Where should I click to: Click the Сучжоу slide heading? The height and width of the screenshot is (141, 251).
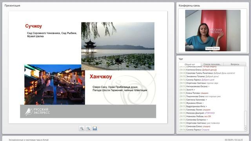[x=33, y=26]
